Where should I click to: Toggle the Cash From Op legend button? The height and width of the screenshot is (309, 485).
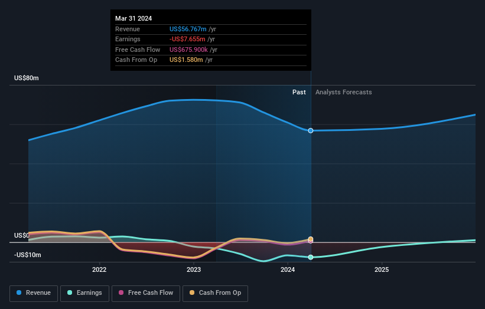click(215, 293)
